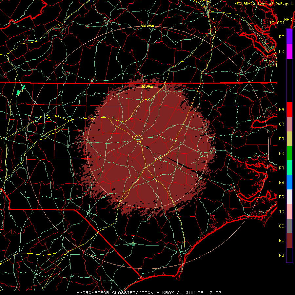Click the HYDROMETEOR CLASSIFICATION title text
The image size is (295, 295).
click(115, 293)
